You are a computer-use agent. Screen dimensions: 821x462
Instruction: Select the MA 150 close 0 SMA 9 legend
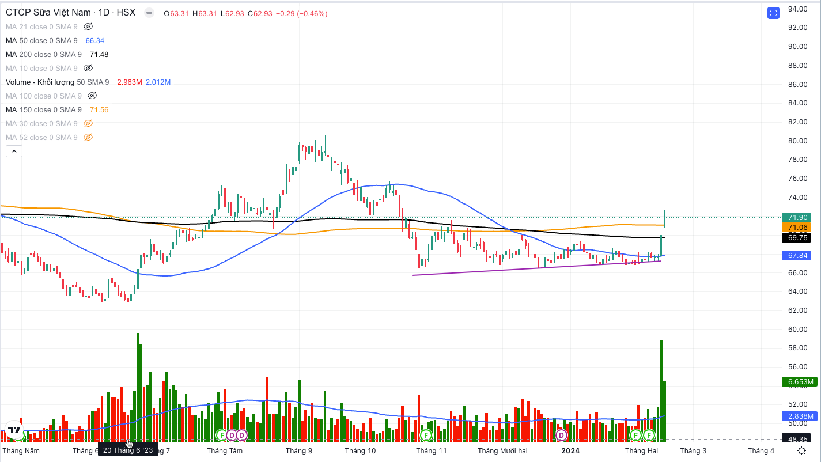(x=44, y=109)
